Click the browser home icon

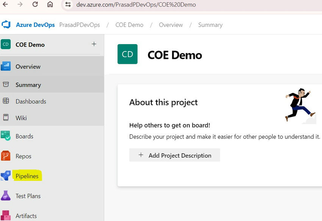tap(50, 4)
